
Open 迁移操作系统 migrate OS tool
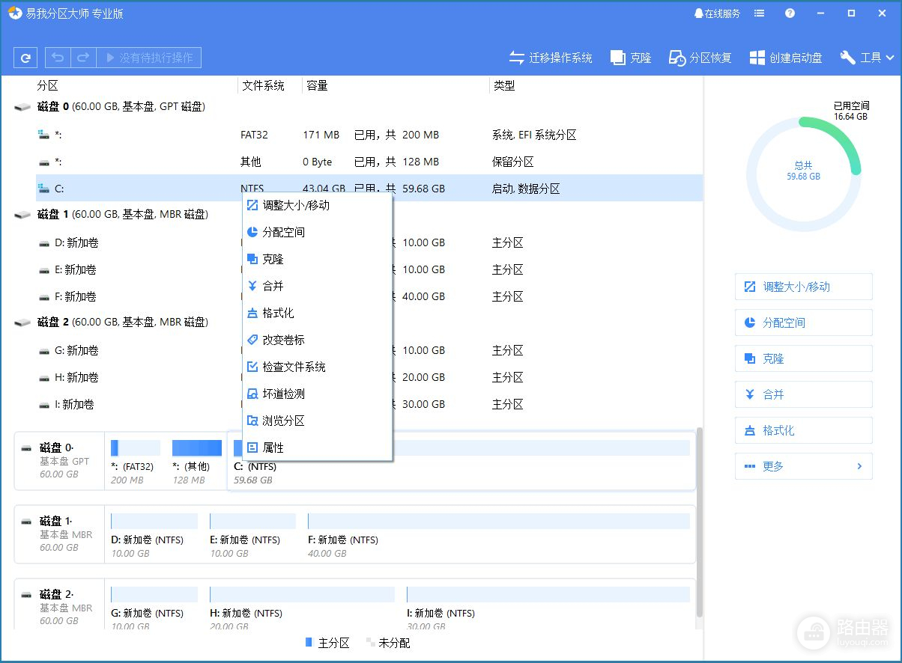(551, 58)
